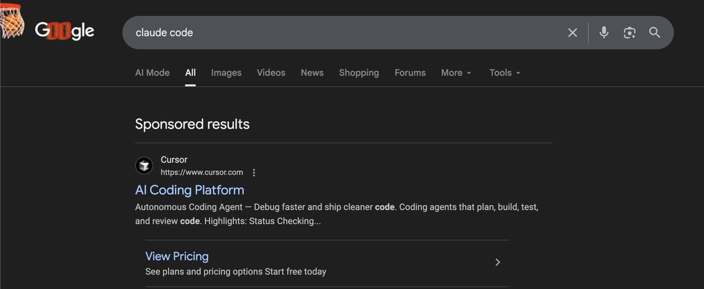Click the View Pricing sitelink
Viewport: 704px width, 289px height.
pyautogui.click(x=177, y=256)
